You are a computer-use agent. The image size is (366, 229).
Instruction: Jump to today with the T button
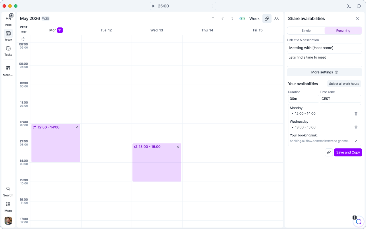pyautogui.click(x=213, y=19)
